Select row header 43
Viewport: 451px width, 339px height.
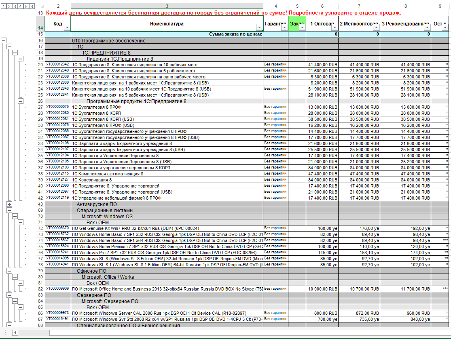(40, 204)
